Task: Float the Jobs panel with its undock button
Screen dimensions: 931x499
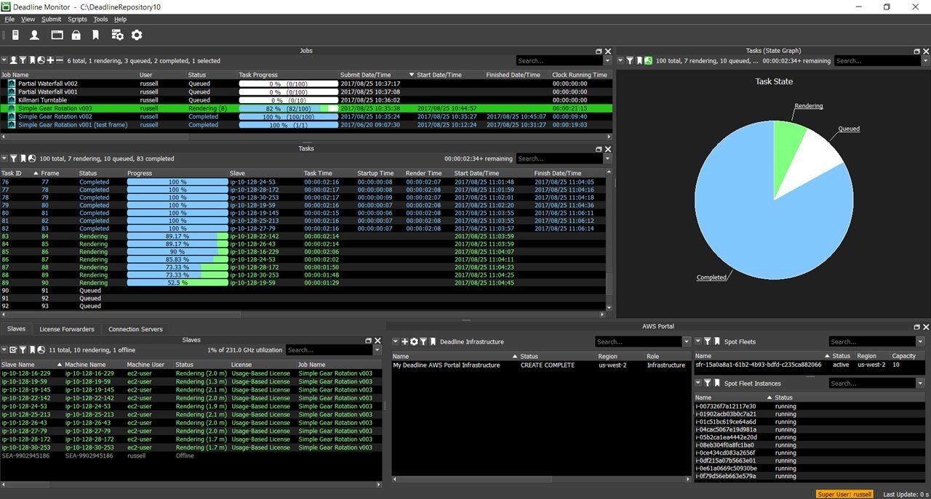Action: pyautogui.click(x=599, y=52)
